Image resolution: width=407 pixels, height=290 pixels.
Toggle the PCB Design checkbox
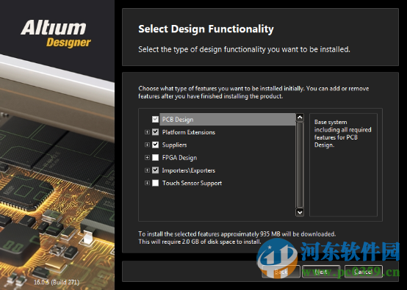point(155,120)
